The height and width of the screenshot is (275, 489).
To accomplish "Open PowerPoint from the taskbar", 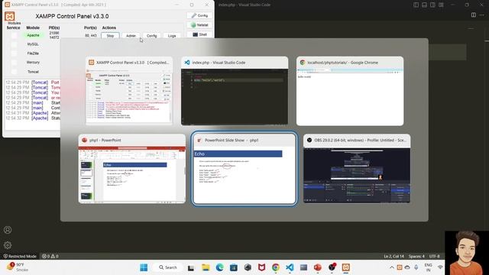I will 318,267.
